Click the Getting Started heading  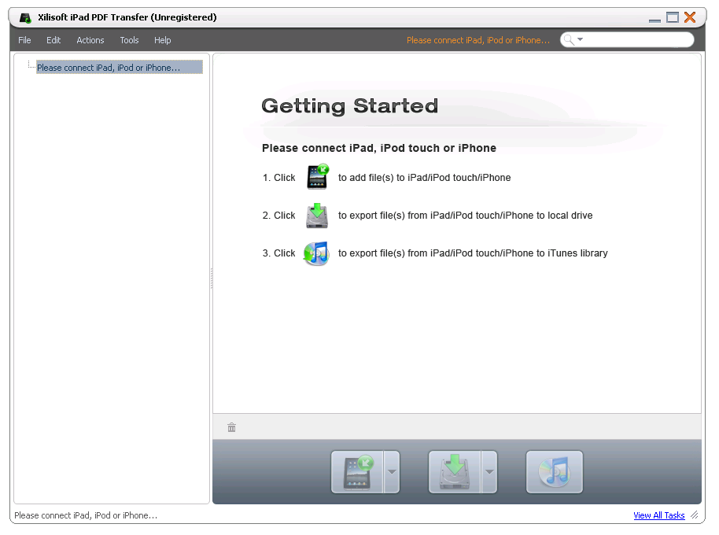(350, 106)
